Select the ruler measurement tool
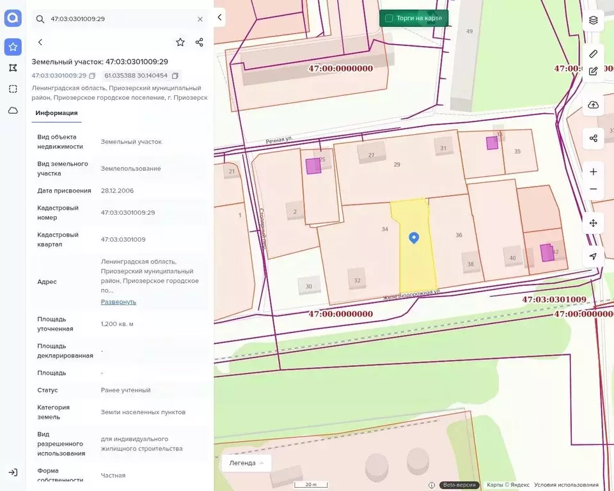The image size is (614, 491). click(x=593, y=54)
